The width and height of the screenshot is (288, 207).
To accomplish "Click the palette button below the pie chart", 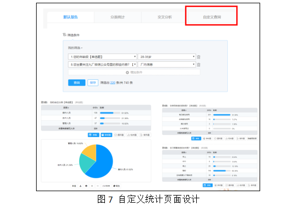I will [116, 186].
